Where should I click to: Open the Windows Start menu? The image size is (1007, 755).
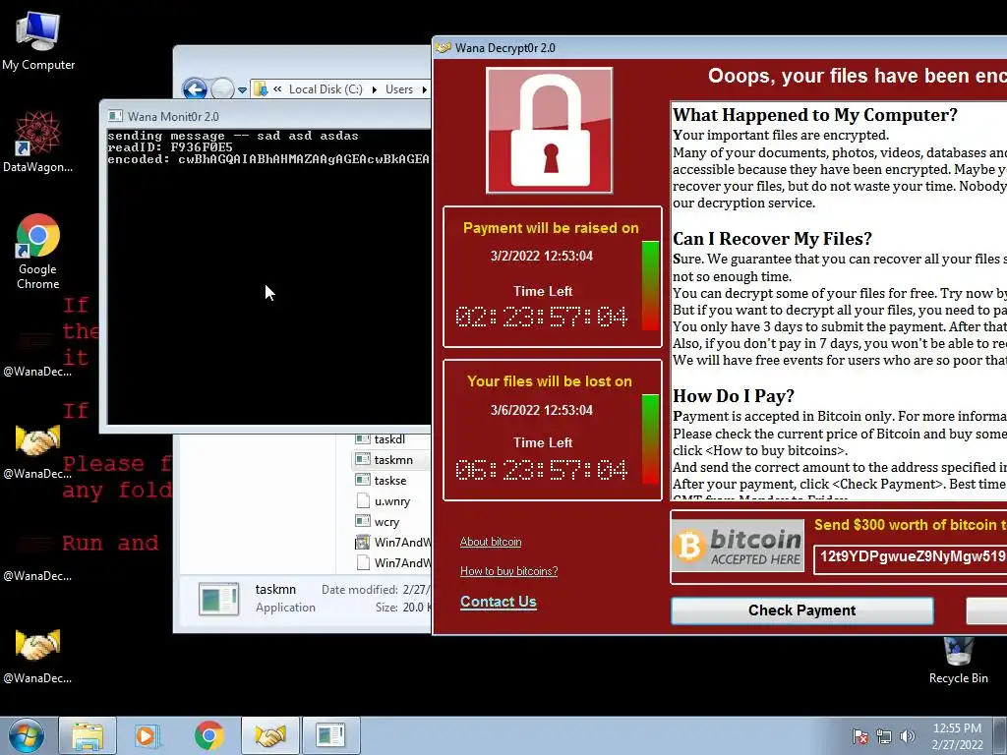tap(27, 735)
